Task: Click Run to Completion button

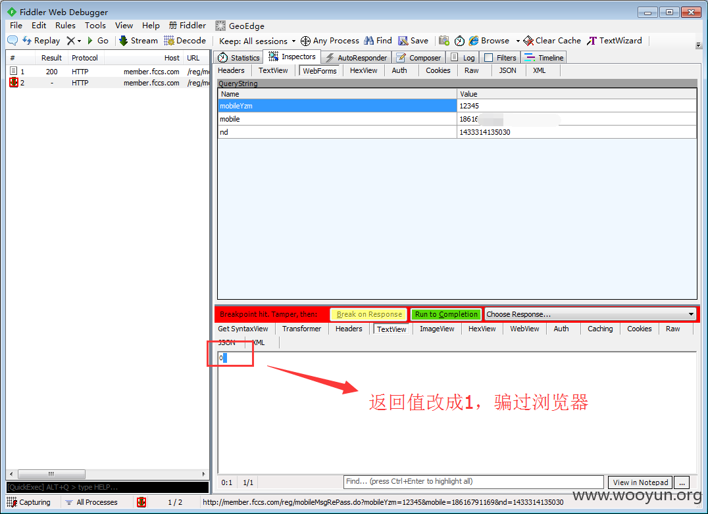Action: [446, 314]
